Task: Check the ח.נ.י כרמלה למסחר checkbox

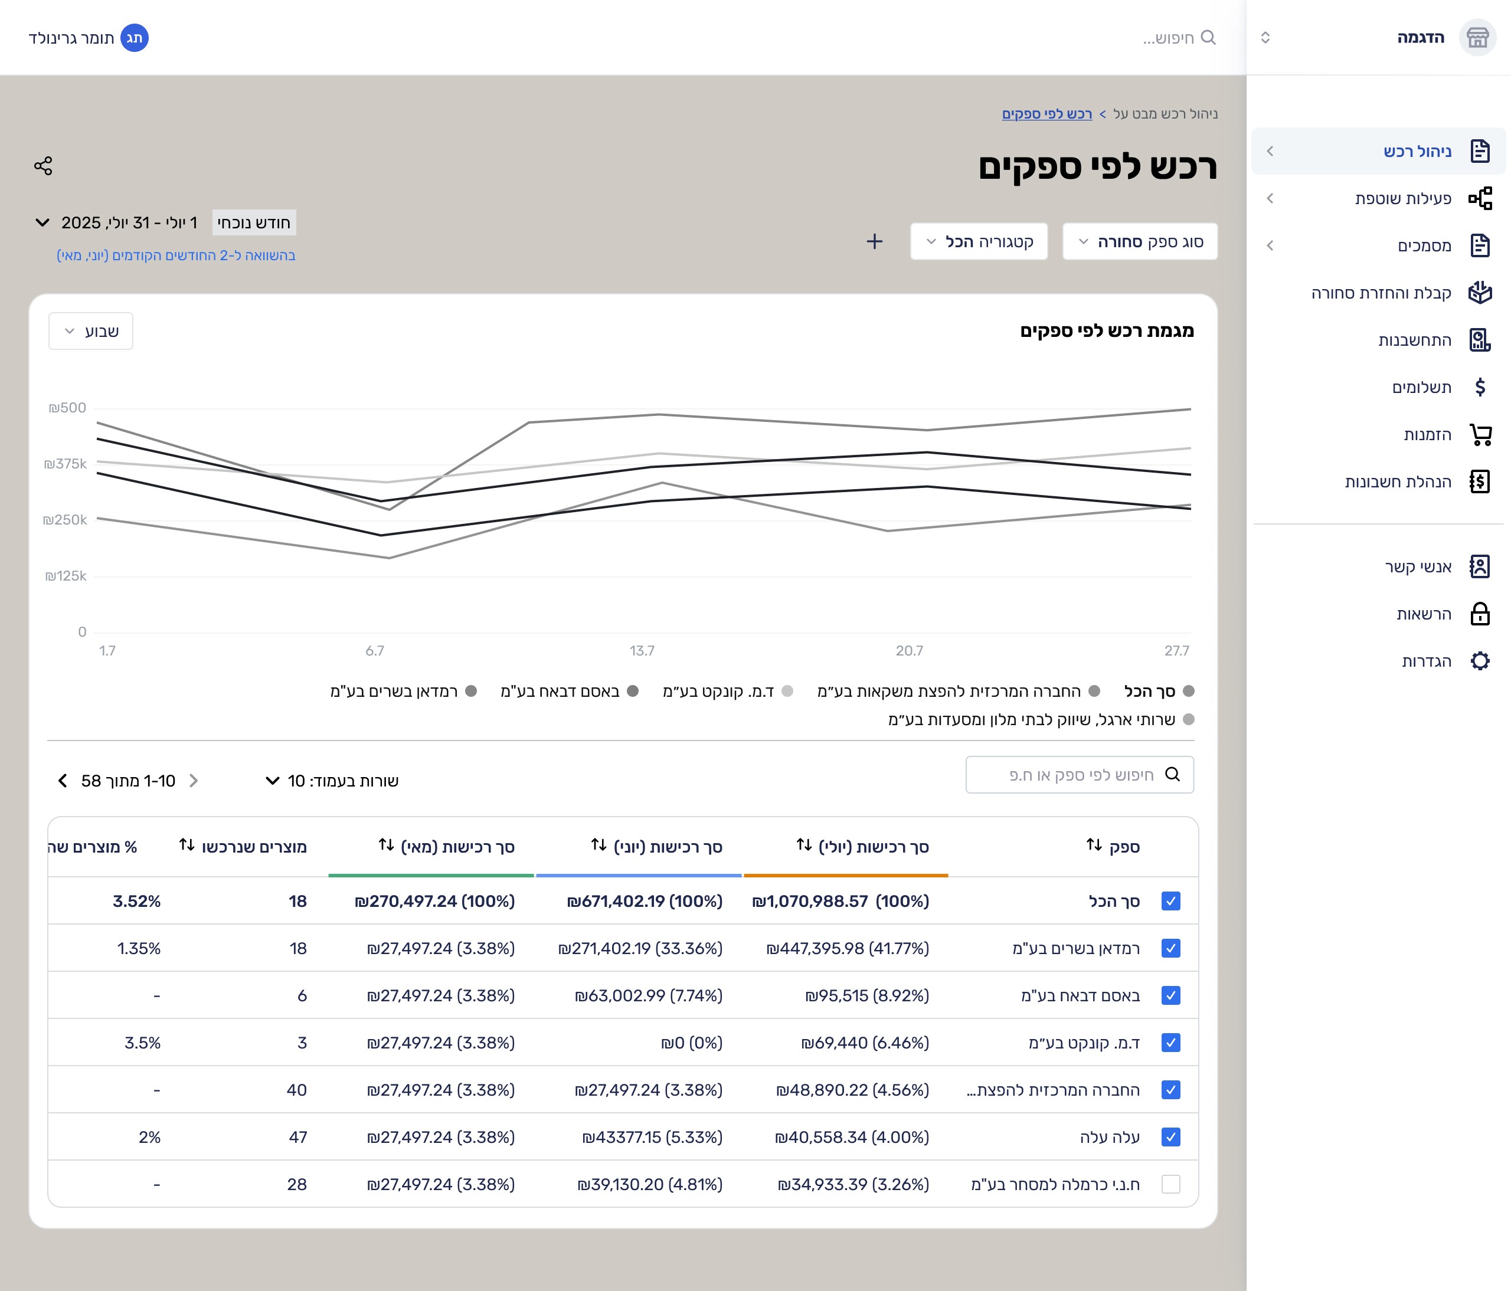Action: (x=1170, y=1184)
